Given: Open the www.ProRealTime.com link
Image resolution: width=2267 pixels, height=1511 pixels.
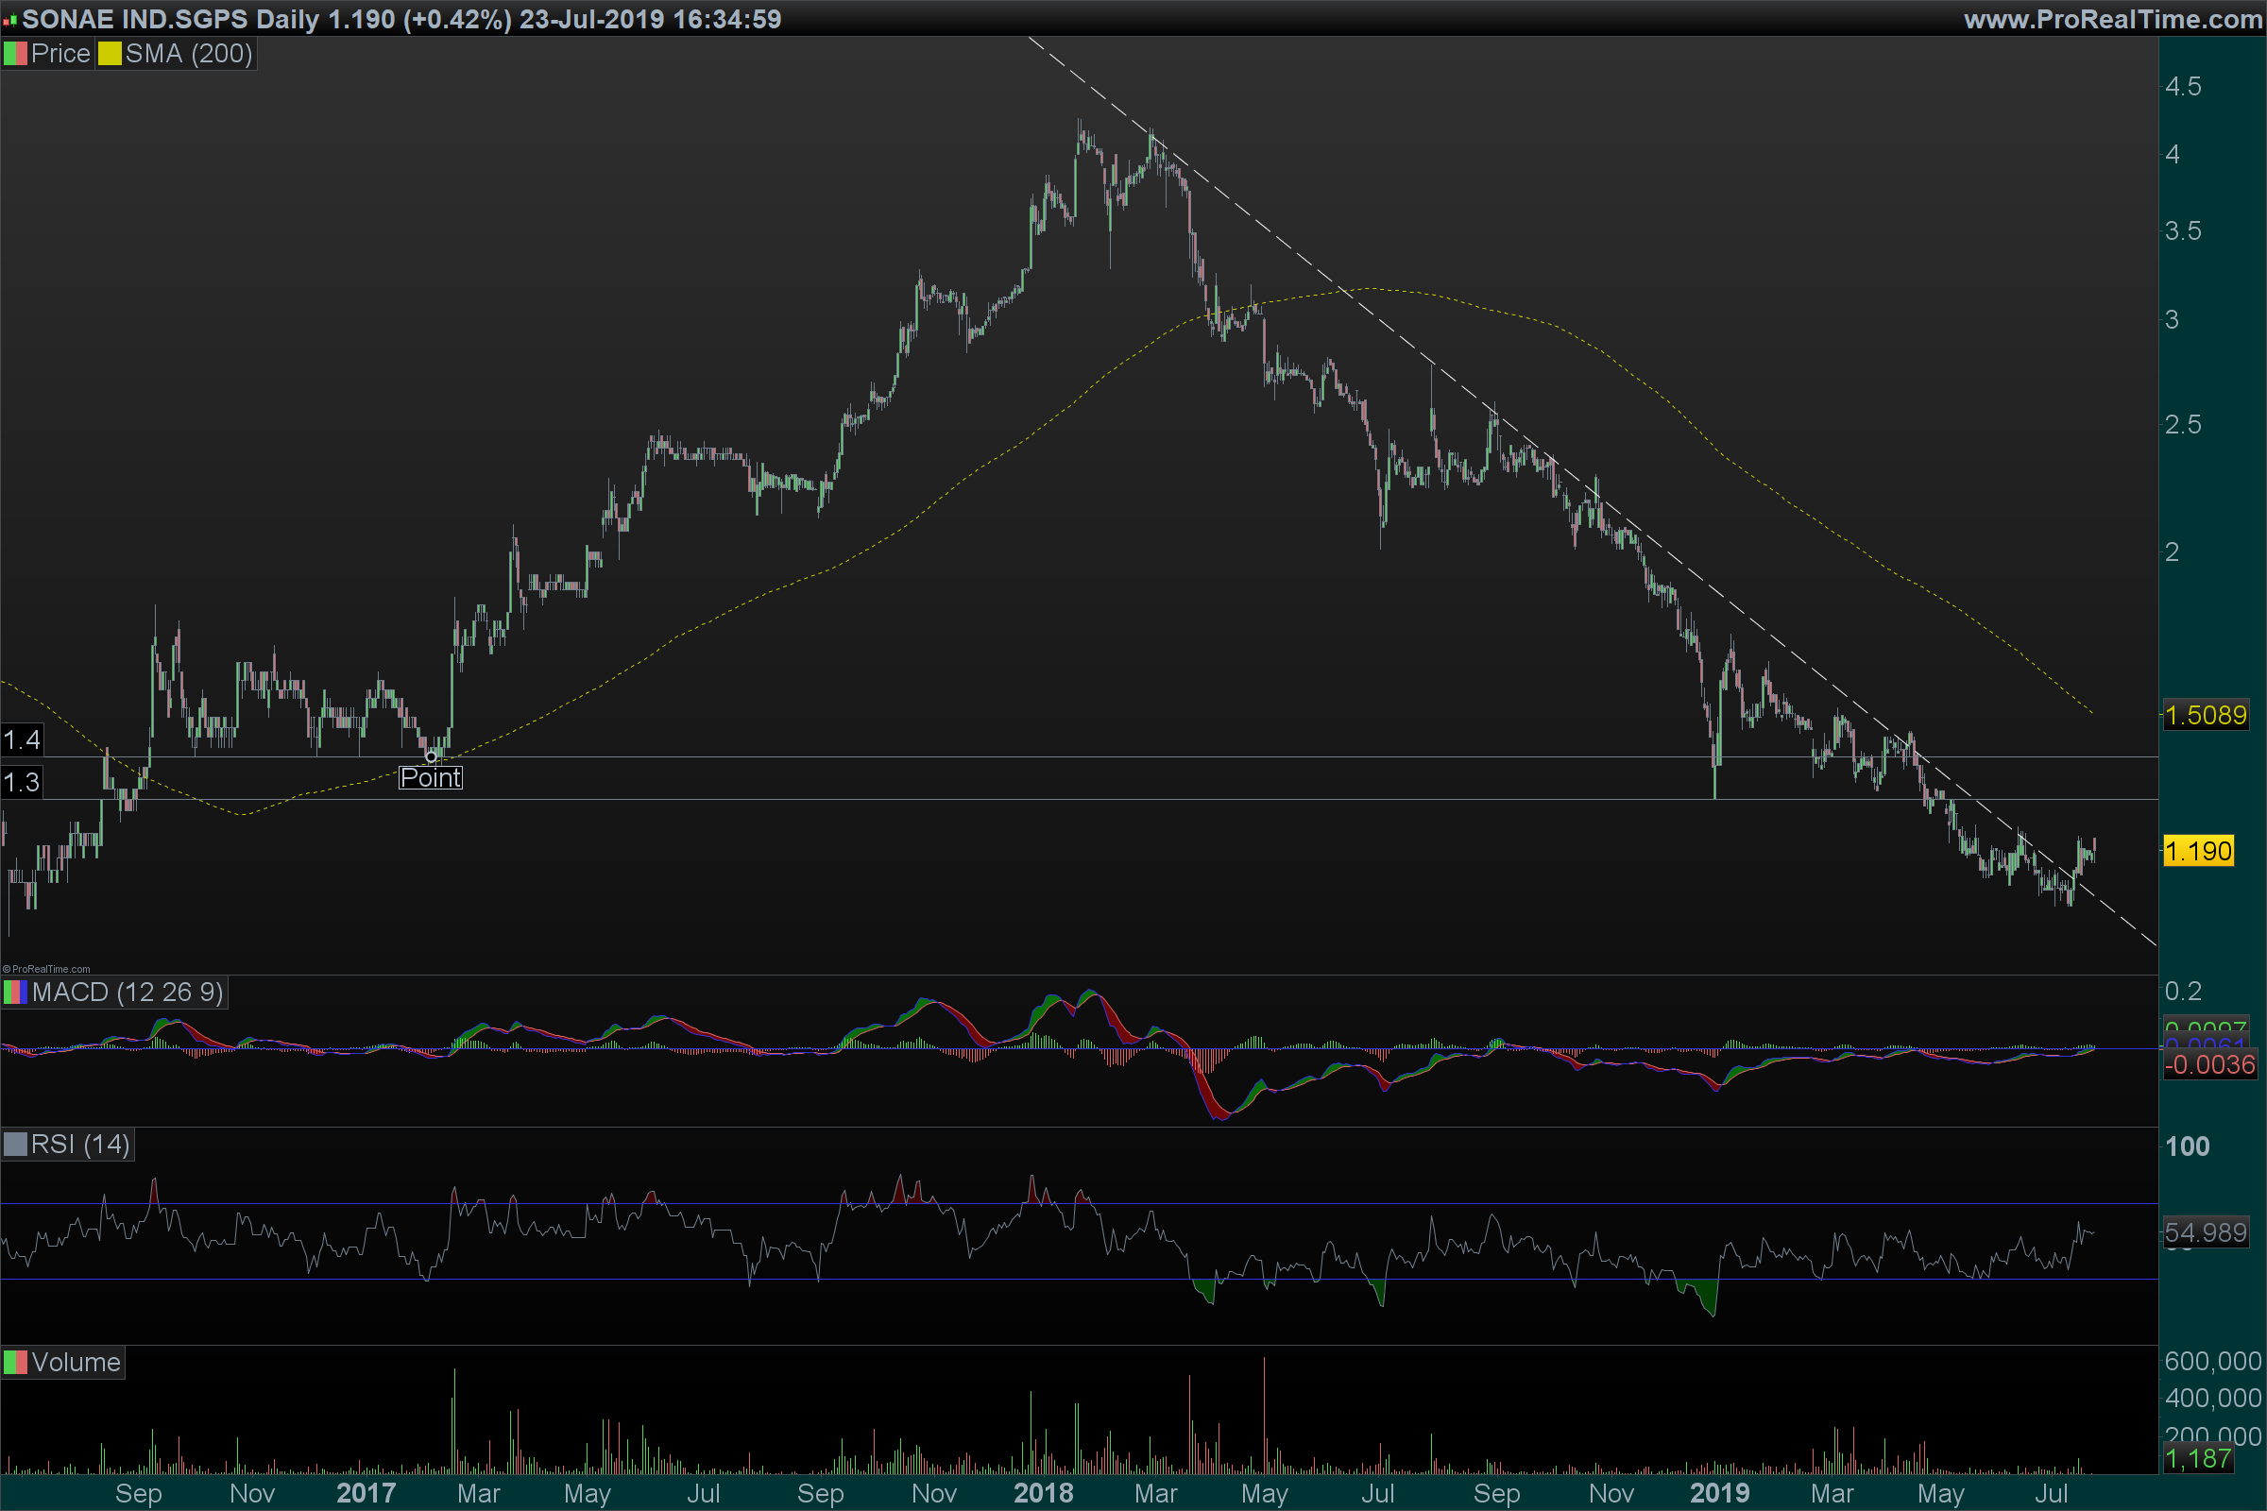Looking at the screenshot, I should 2112,19.
